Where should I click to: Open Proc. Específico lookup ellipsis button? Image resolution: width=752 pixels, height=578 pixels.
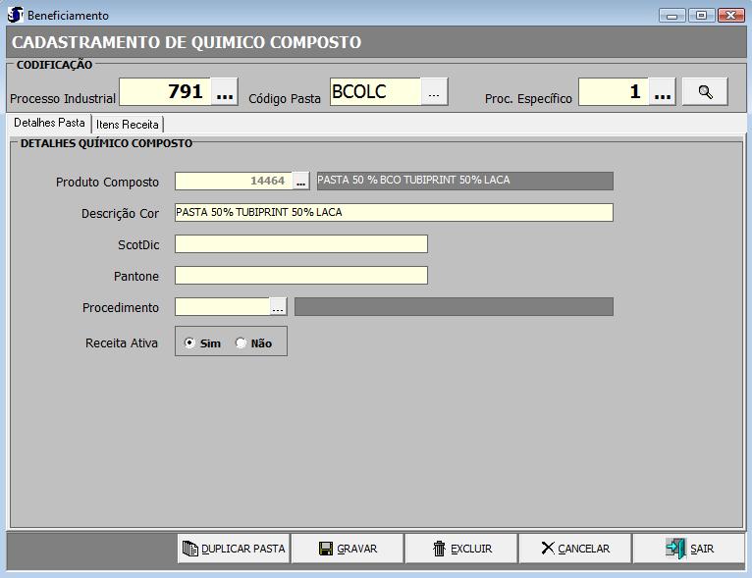[x=663, y=92]
